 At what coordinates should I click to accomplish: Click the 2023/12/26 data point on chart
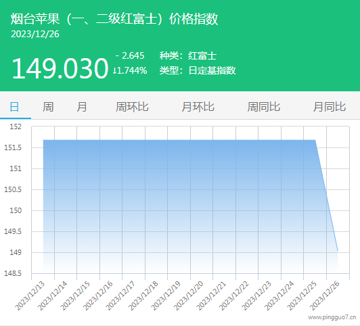click(x=338, y=251)
